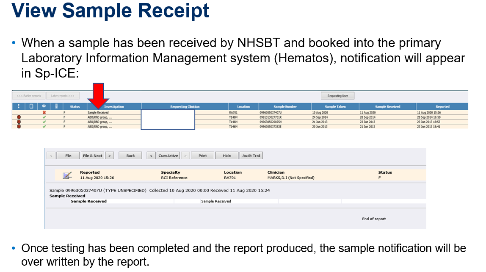Click the Cumulative button
This screenshot has width=486, height=272.
(x=168, y=155)
